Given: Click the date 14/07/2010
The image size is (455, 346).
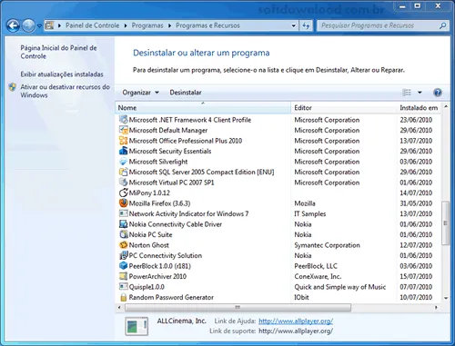Looking at the screenshot, I should (416, 193).
